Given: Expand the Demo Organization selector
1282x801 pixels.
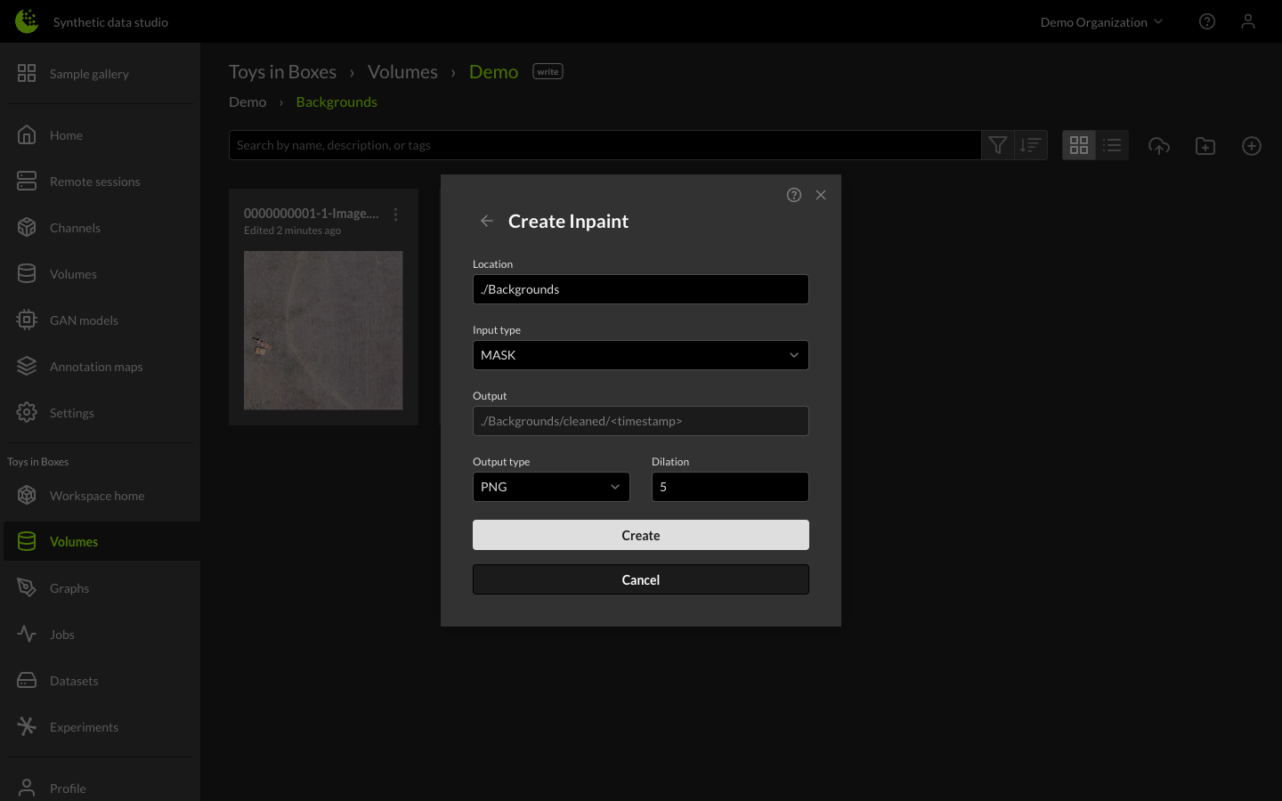Looking at the screenshot, I should pyautogui.click(x=1101, y=22).
